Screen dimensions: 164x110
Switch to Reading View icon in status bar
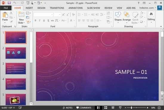[113, 108]
